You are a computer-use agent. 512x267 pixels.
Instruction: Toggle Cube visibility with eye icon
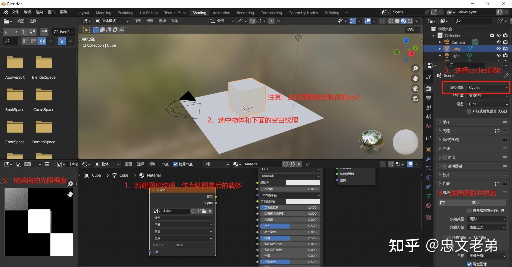[498, 49]
